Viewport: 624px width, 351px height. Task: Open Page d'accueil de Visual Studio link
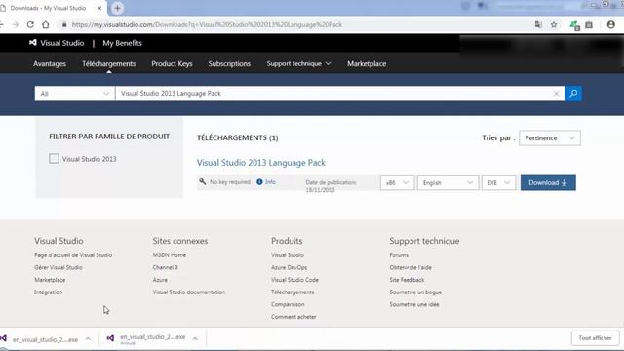73,255
